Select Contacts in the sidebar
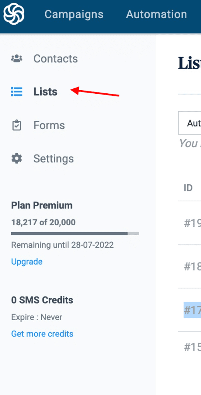This screenshot has width=201, height=395. [56, 59]
